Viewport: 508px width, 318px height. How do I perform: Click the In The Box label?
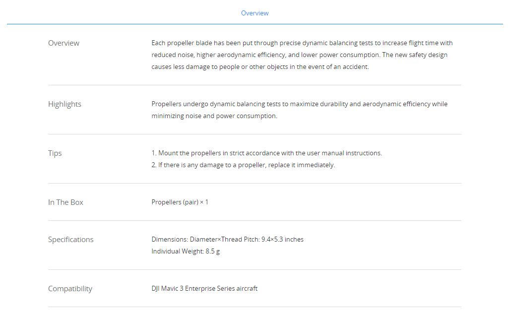[x=66, y=202]
